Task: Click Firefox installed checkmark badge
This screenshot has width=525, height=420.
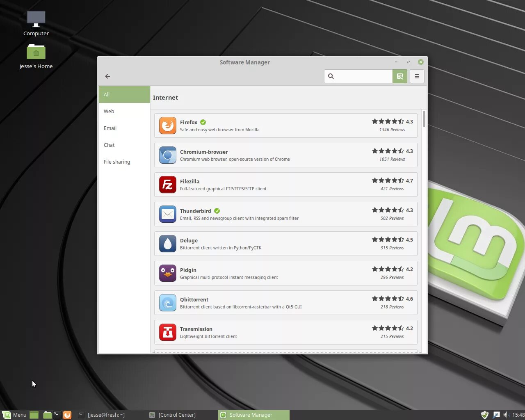Action: tap(203, 122)
